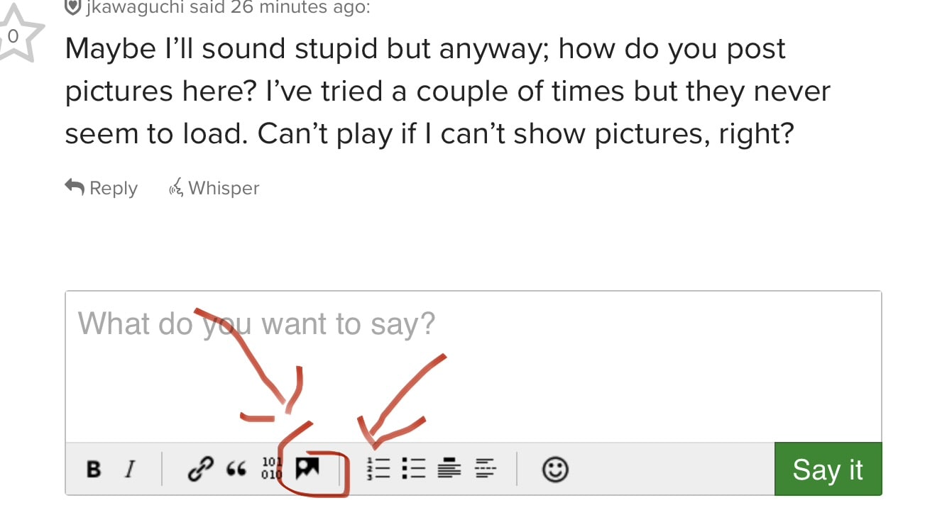The width and height of the screenshot is (947, 532).
Task: Click the Reply arrow icon
Action: coord(75,187)
